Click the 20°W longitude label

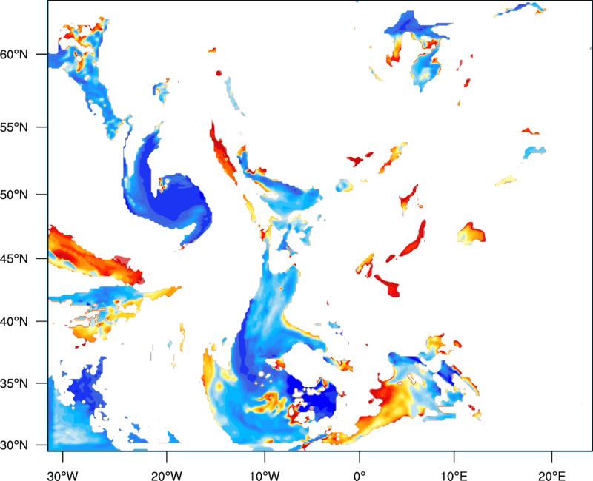click(x=166, y=476)
